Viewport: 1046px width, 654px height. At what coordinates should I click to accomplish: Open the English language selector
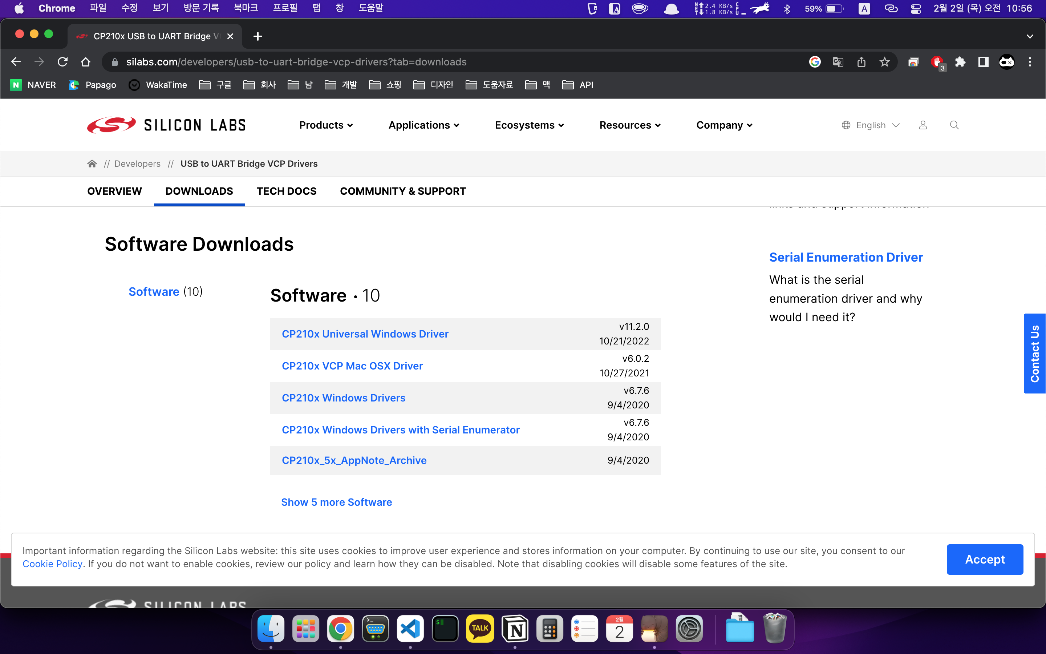click(871, 125)
